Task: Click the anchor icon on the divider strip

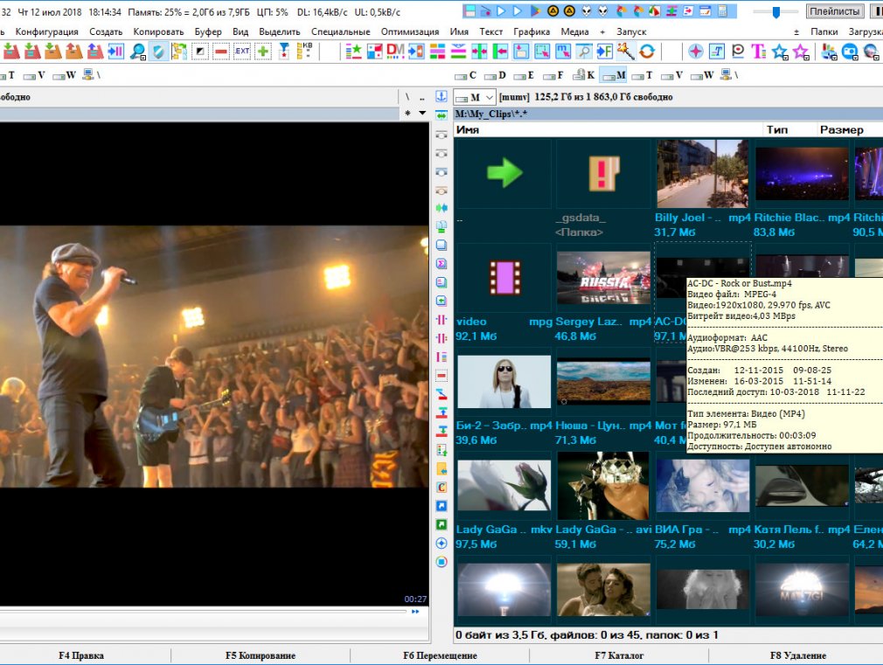Action: tap(441, 96)
